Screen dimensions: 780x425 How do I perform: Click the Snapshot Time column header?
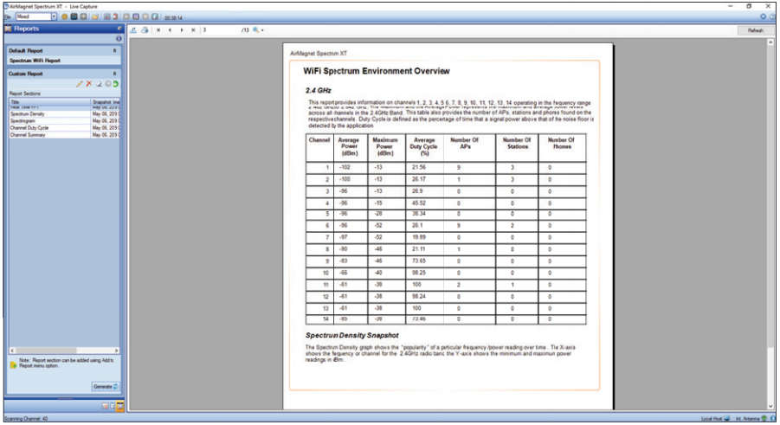(106, 101)
